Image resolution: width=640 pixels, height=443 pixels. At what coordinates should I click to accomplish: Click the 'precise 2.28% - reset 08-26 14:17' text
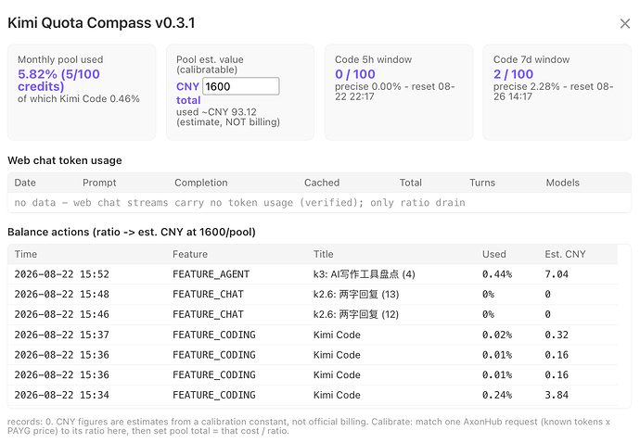point(553,92)
